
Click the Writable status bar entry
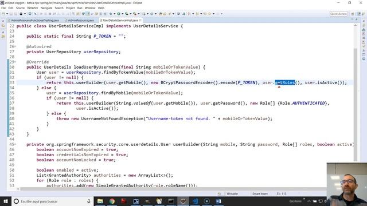[232, 193]
